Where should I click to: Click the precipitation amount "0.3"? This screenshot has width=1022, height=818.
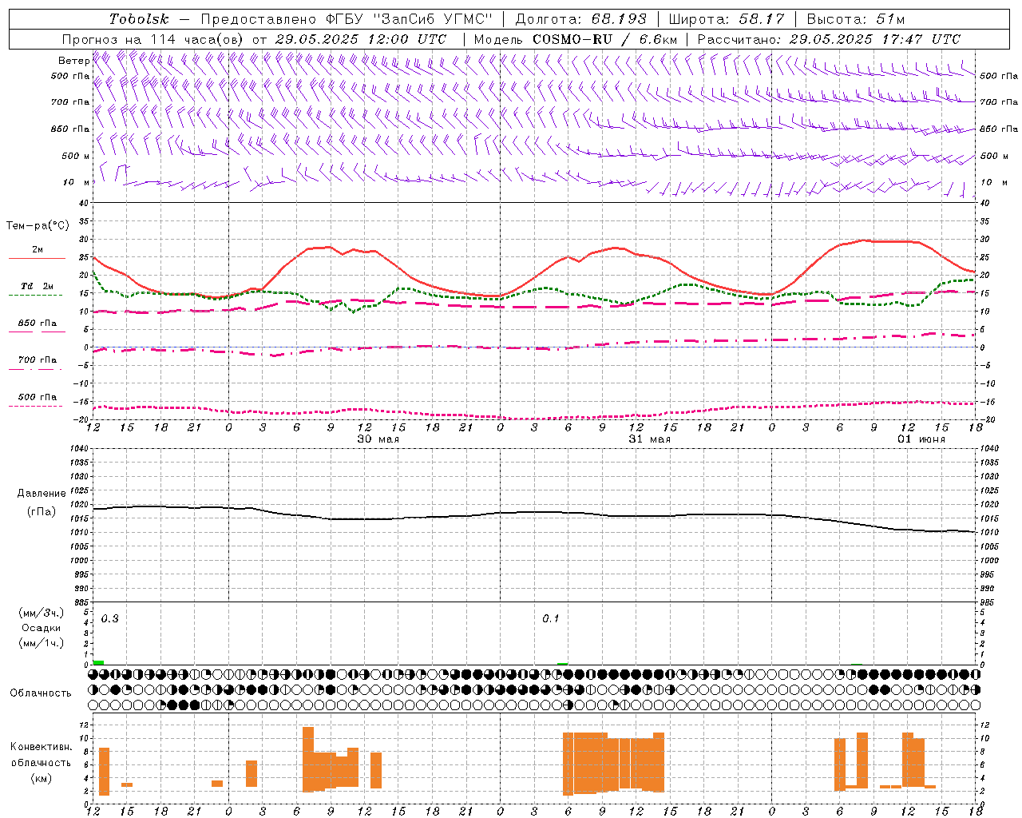[x=110, y=618]
